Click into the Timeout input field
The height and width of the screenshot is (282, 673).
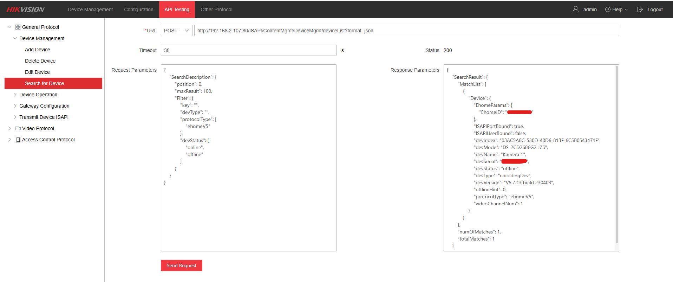coord(248,50)
